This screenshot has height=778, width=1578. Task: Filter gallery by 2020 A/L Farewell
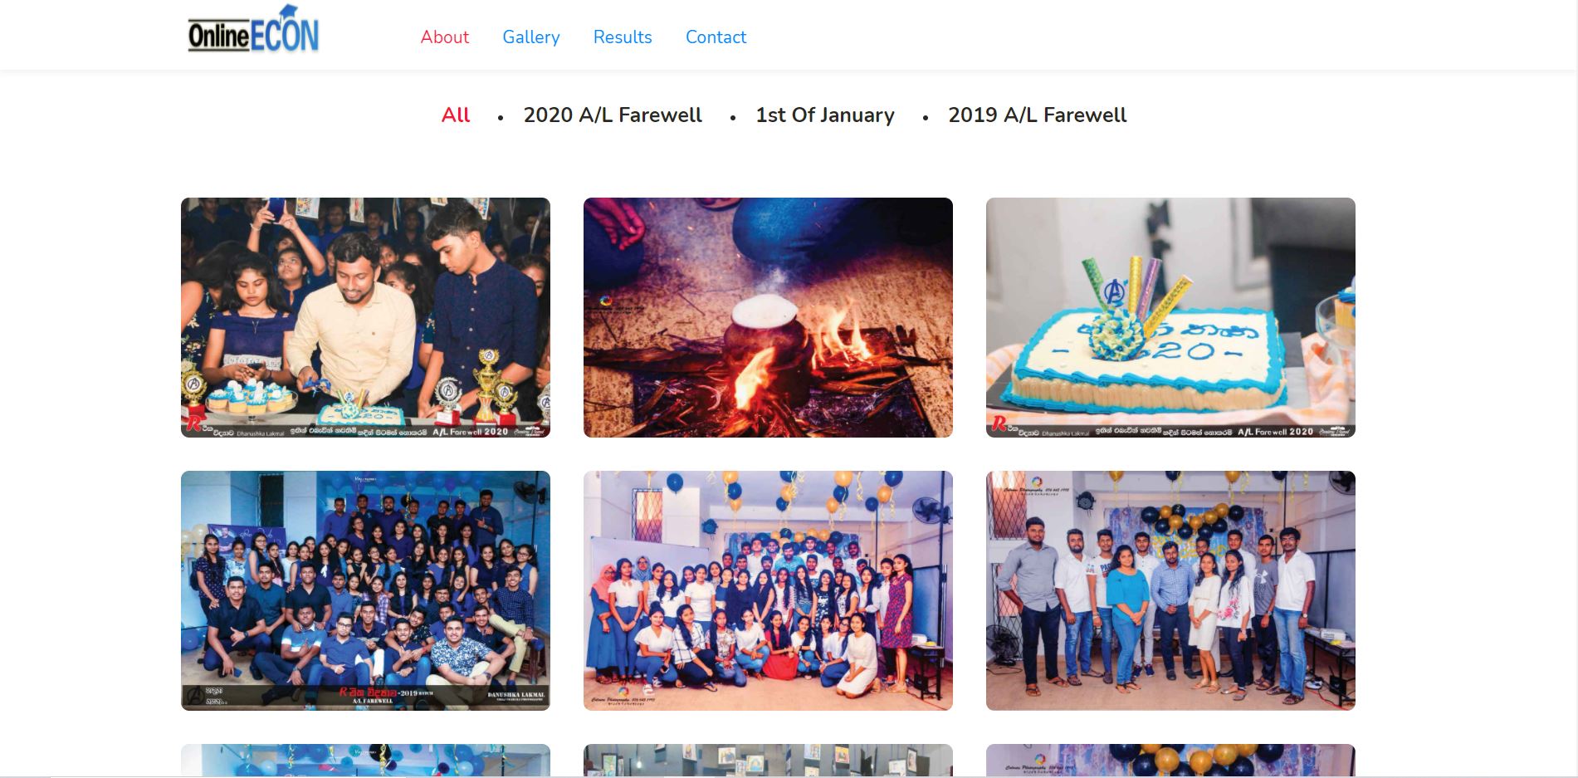point(613,115)
